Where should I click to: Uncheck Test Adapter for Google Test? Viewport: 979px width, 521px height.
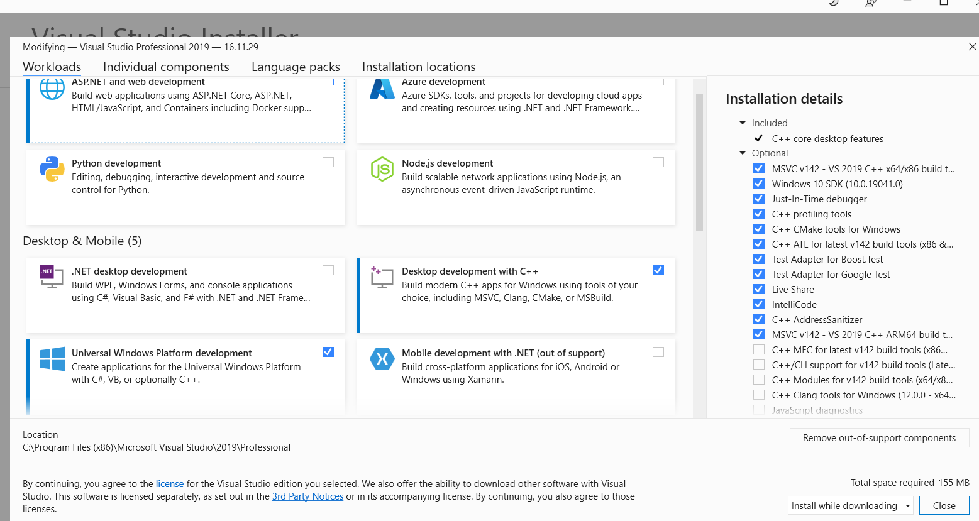(x=759, y=274)
